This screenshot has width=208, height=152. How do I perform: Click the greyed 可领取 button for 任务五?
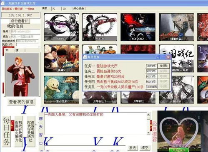[163, 87]
